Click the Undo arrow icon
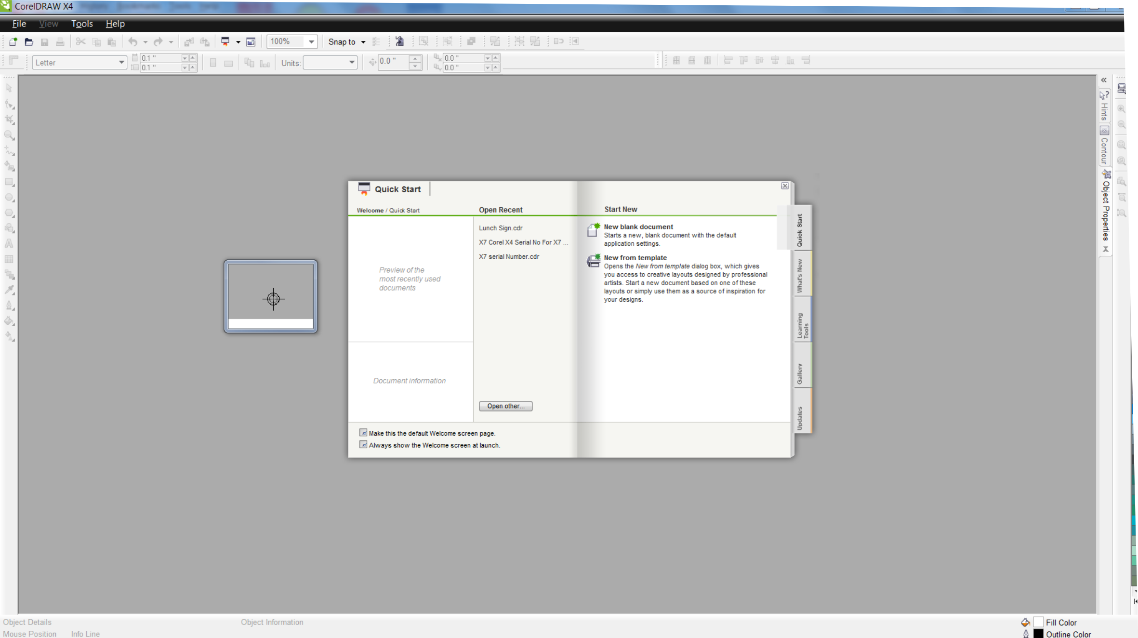Image resolution: width=1138 pixels, height=638 pixels. (x=133, y=42)
